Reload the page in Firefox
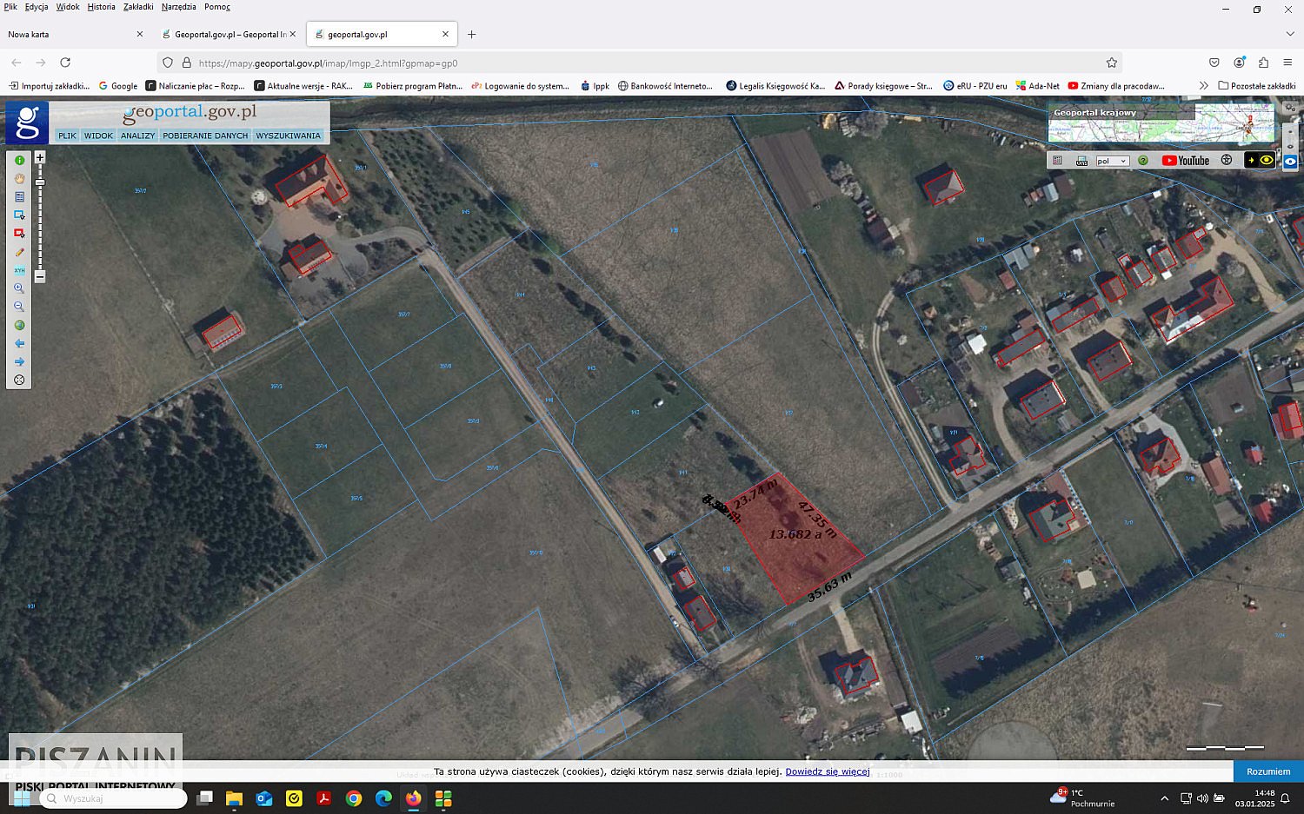Screen dimensions: 1304x814 click(65, 63)
